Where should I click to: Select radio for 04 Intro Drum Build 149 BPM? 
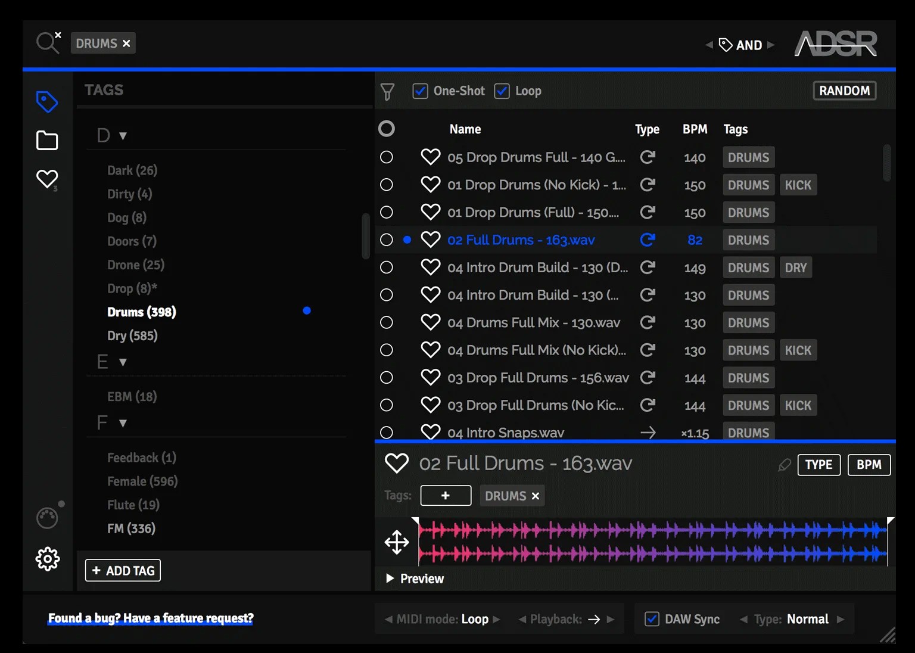pos(387,268)
